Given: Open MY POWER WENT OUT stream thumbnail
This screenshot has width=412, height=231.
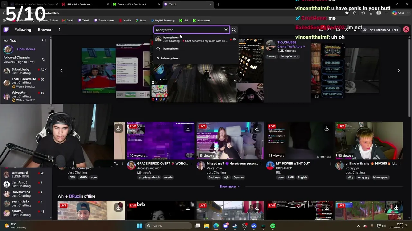Looking at the screenshot, I should (299, 141).
